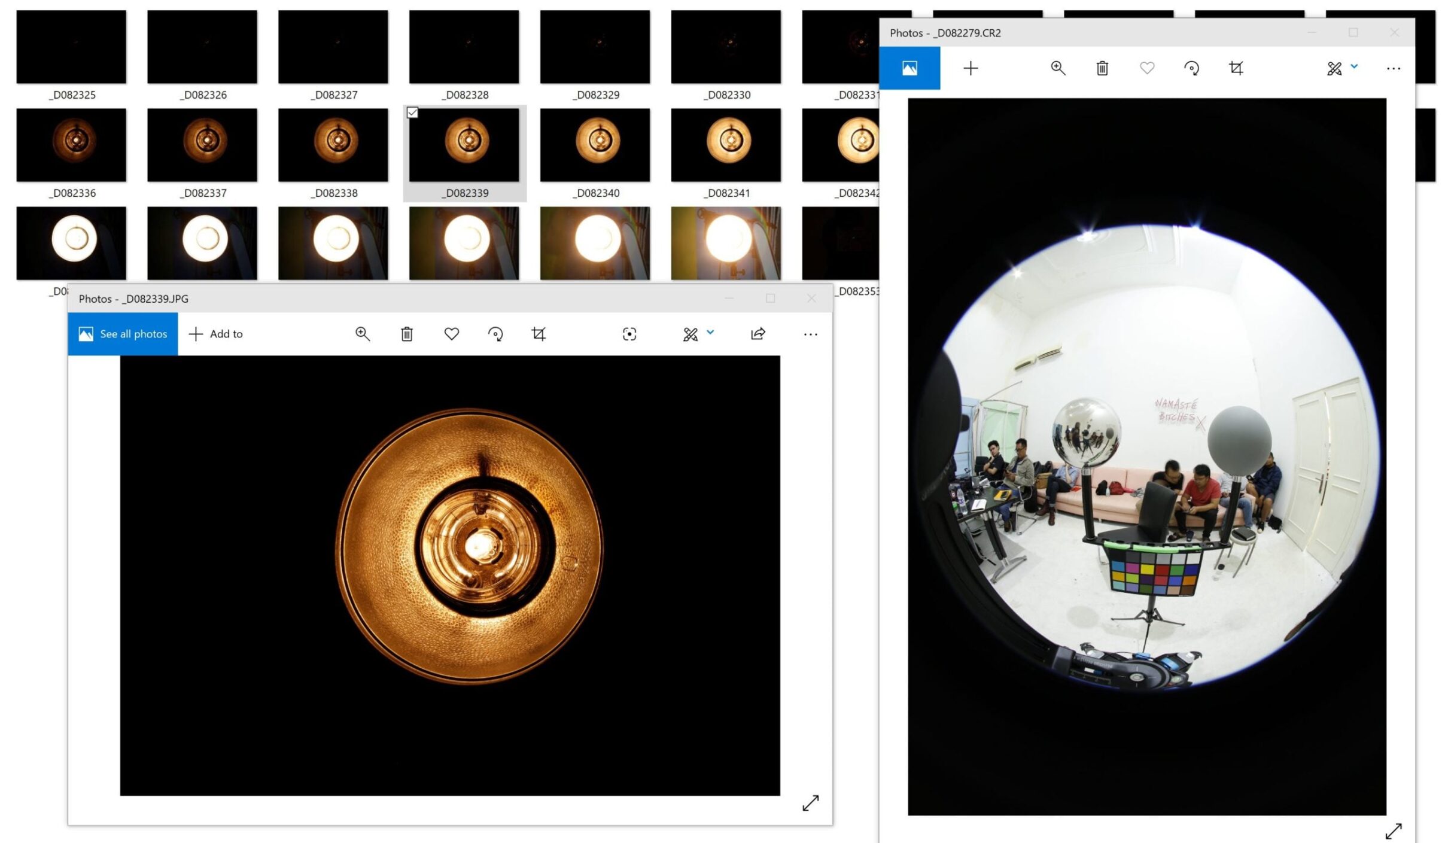The width and height of the screenshot is (1448, 843).
Task: Minimize the _D082339.JPG Photos window
Action: [729, 299]
